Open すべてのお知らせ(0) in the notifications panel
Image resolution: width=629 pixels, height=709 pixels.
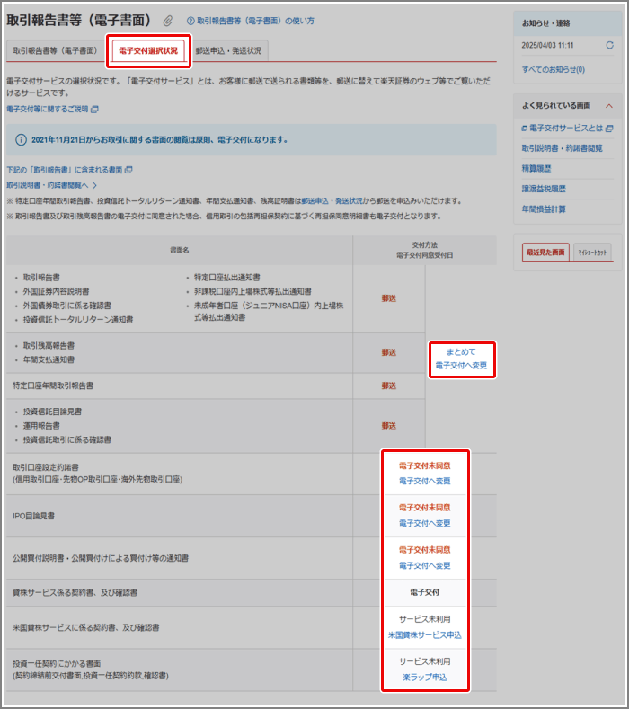(553, 69)
